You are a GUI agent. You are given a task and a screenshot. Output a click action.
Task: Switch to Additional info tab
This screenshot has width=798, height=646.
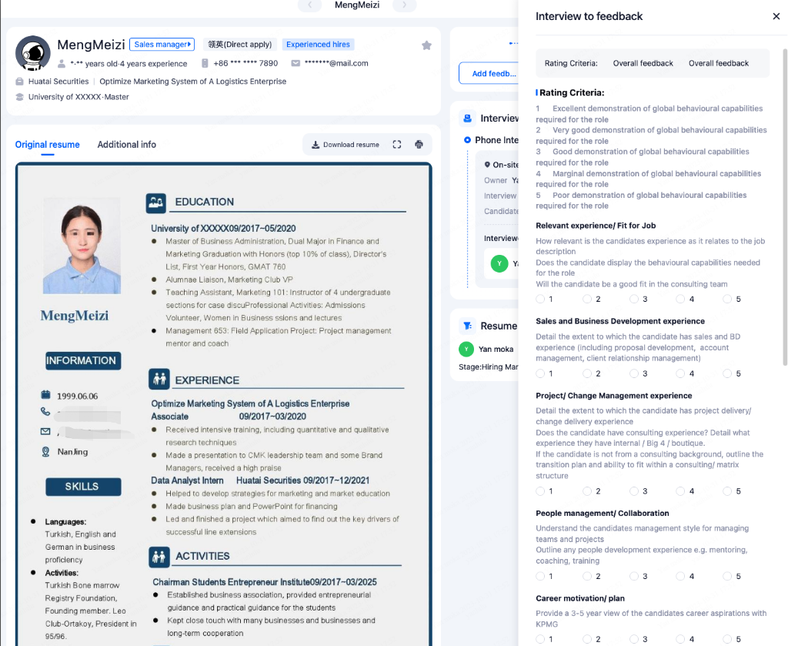coord(127,145)
